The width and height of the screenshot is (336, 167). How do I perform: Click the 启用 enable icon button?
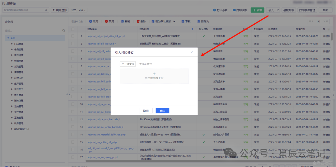(91, 21)
